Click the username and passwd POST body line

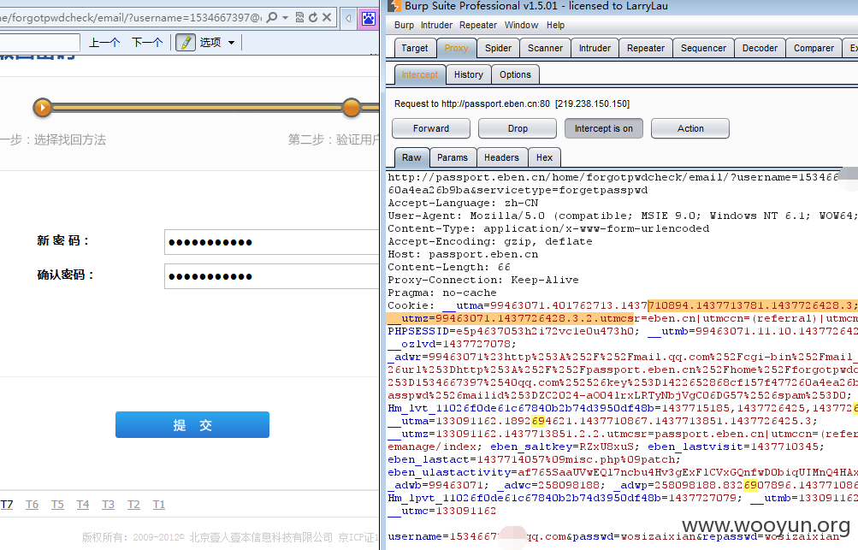tap(613, 537)
